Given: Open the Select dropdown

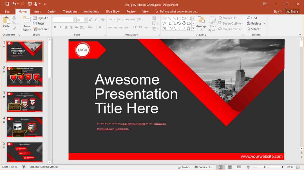Looking at the screenshot, I should click(x=254, y=29).
